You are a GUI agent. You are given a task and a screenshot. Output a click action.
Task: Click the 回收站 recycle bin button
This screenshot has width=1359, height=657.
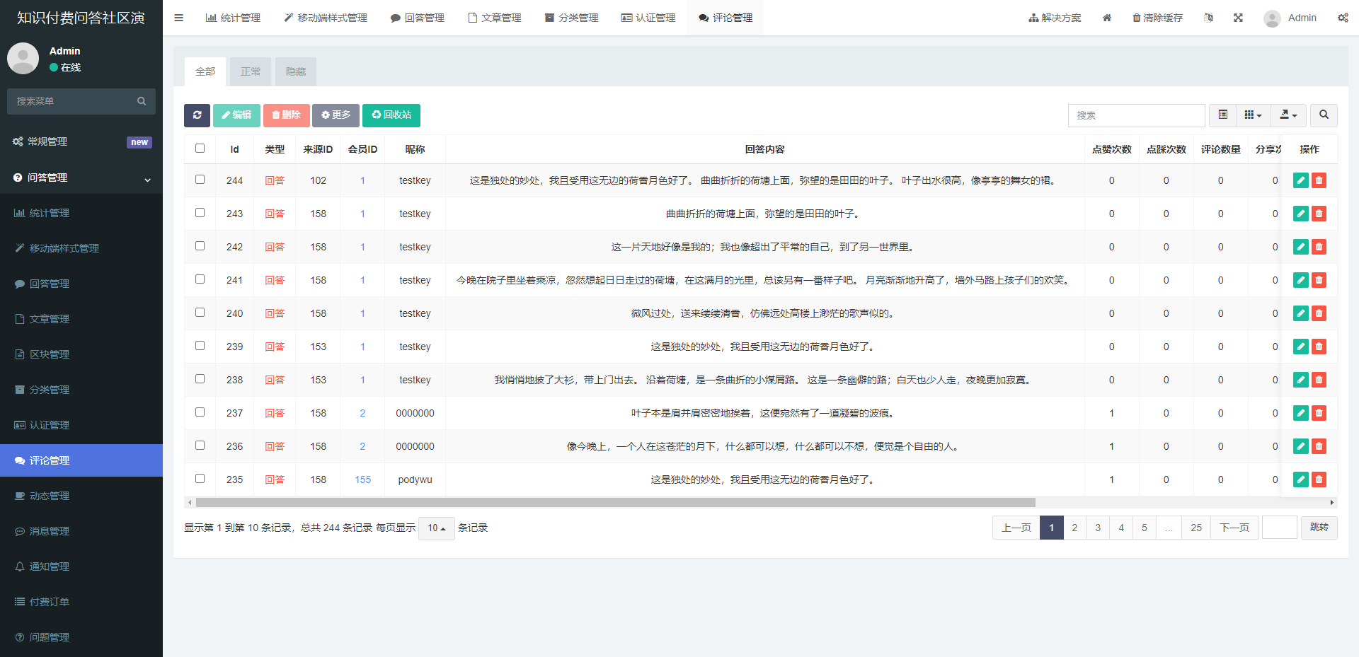pos(391,115)
